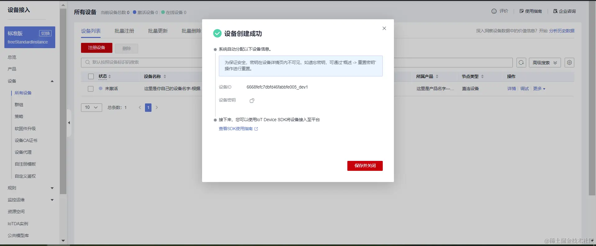Sort by product column arrows

[437, 76]
